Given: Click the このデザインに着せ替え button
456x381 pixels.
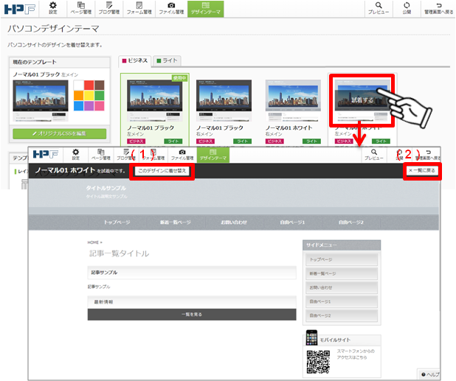Looking at the screenshot, I should click(163, 170).
